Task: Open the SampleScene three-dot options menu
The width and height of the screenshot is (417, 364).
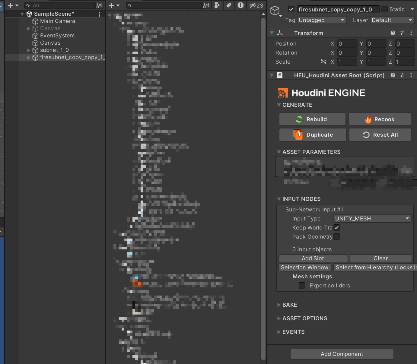Action: point(100,14)
